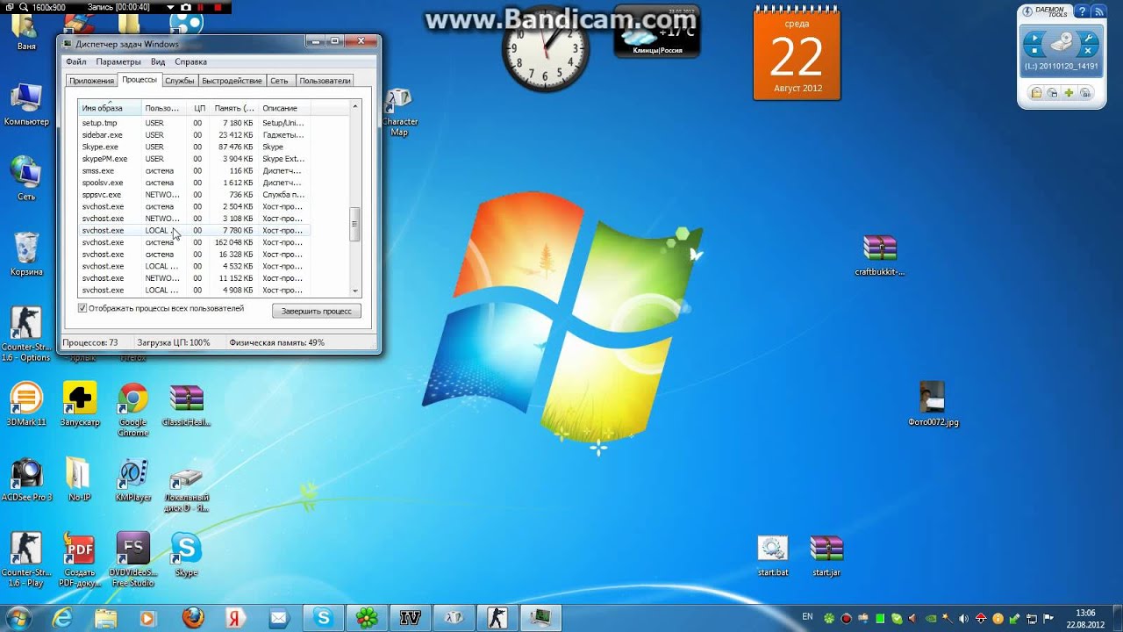Select the Skype.exe process row
This screenshot has width=1123, height=632.
point(194,147)
